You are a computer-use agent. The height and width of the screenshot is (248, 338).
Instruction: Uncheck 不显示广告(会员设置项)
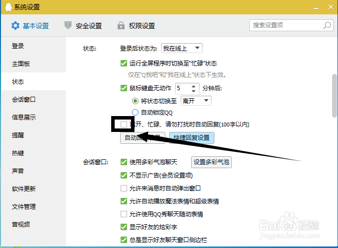124,176
